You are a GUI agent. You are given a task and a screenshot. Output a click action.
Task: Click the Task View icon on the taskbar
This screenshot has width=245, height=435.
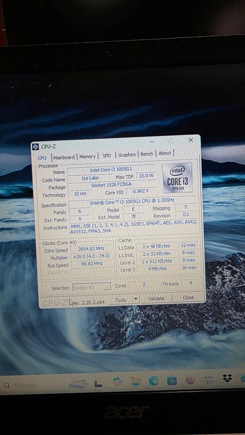click(x=98, y=383)
